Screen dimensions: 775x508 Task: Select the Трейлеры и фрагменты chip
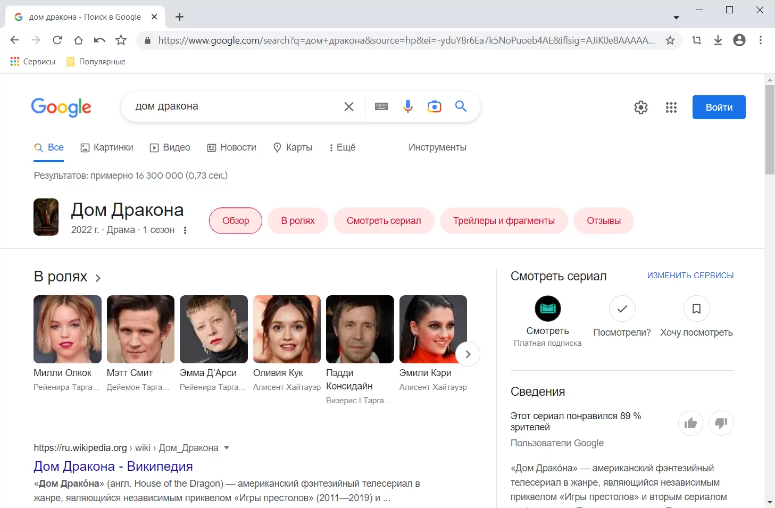[x=504, y=221]
